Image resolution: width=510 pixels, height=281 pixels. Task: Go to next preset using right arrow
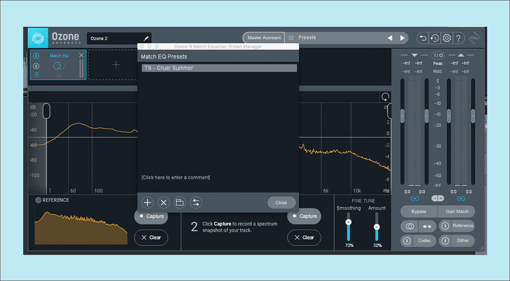(x=402, y=38)
